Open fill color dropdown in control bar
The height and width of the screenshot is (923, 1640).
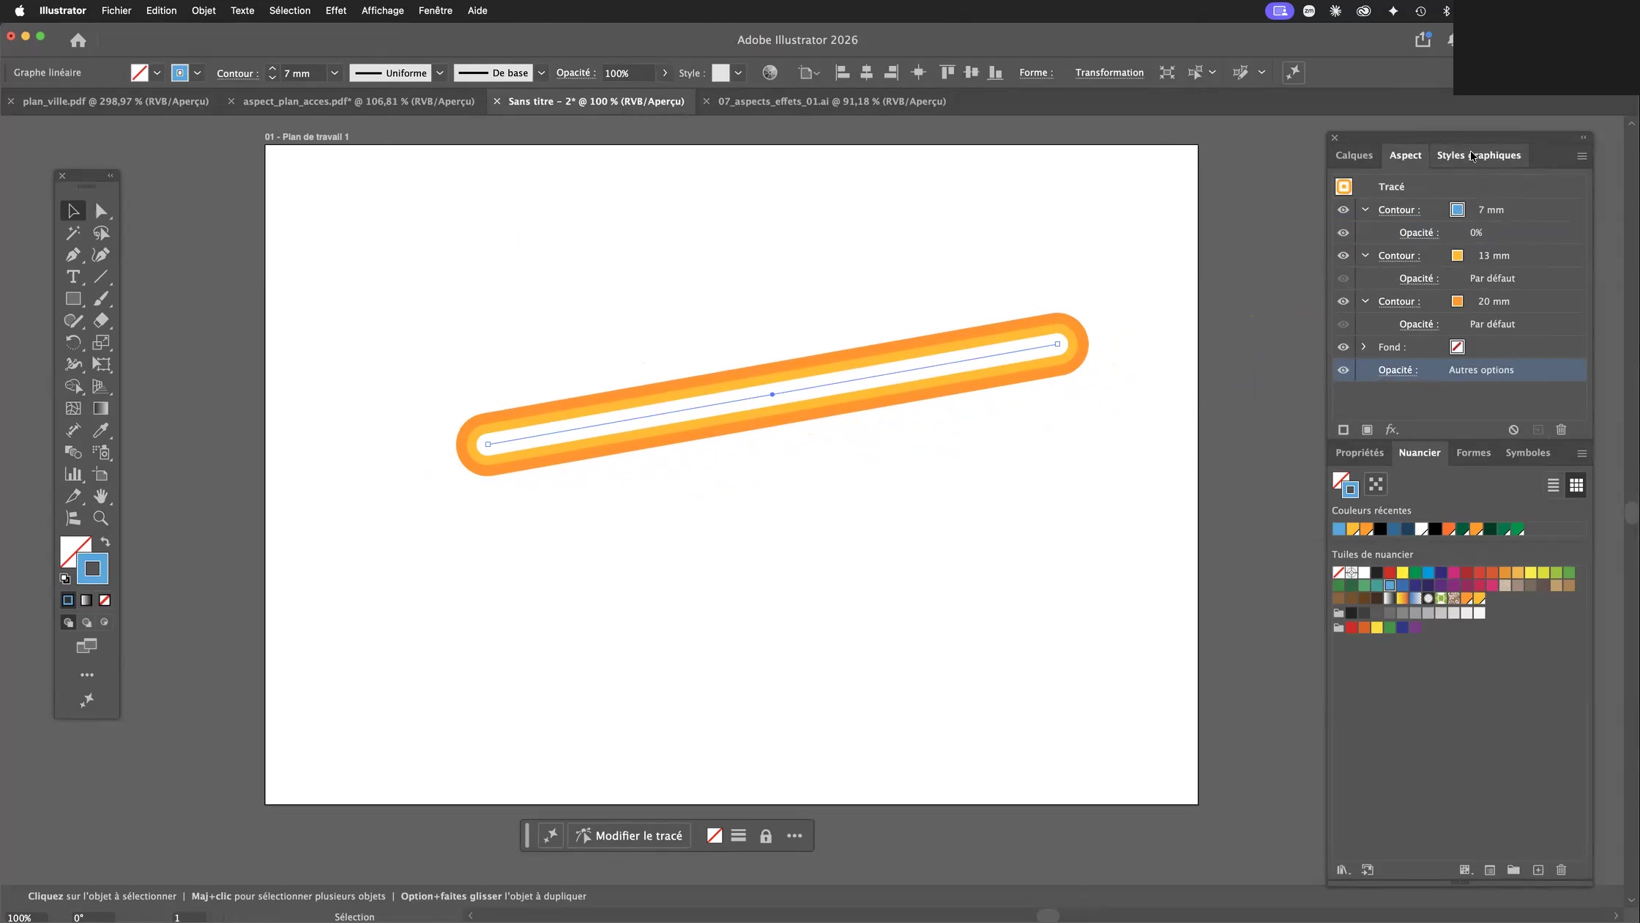[157, 73]
